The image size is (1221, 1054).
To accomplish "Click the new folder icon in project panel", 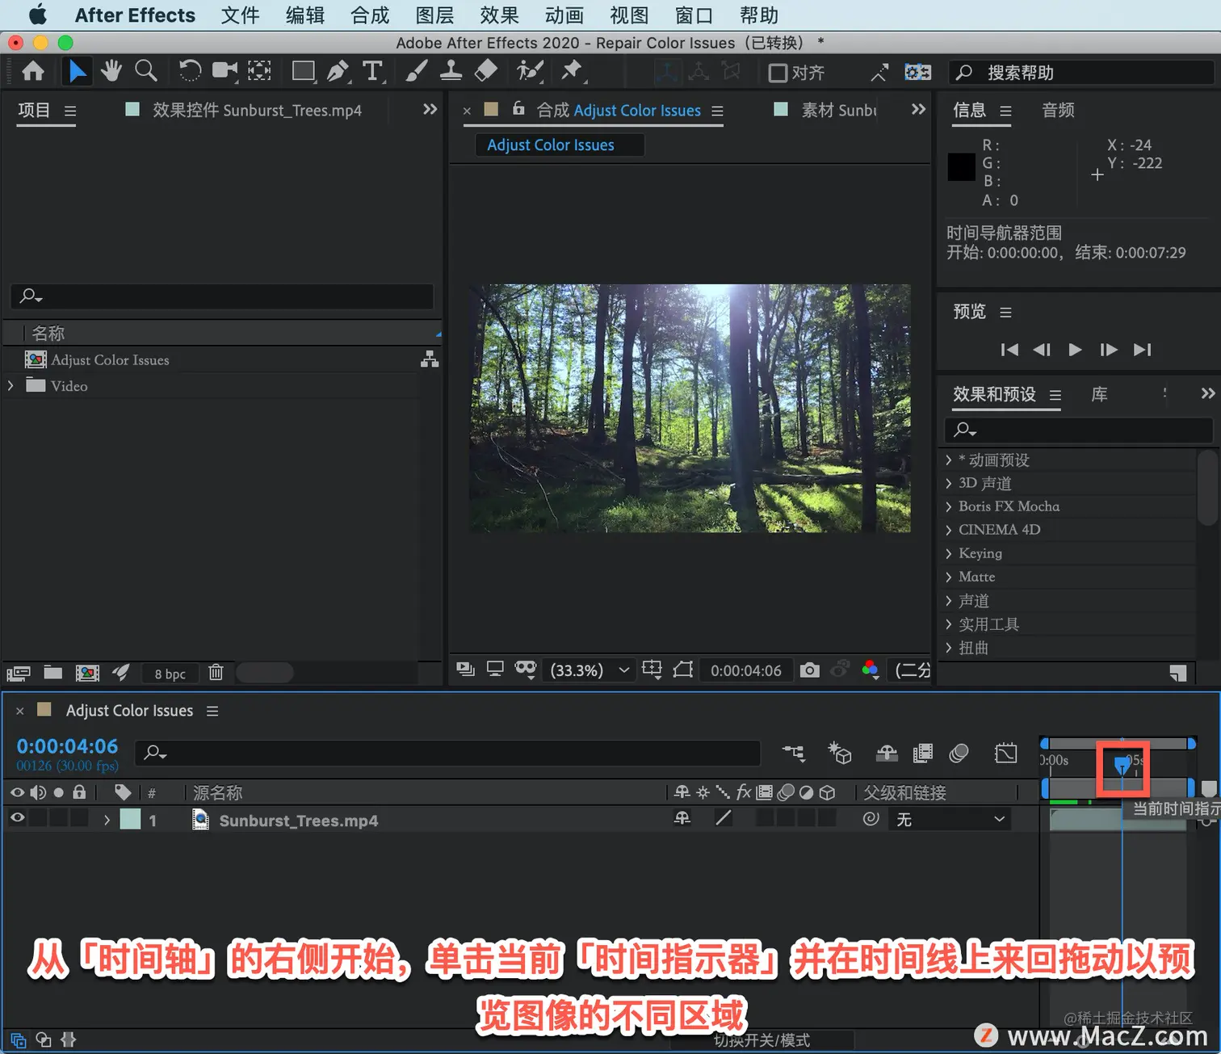I will click(53, 672).
